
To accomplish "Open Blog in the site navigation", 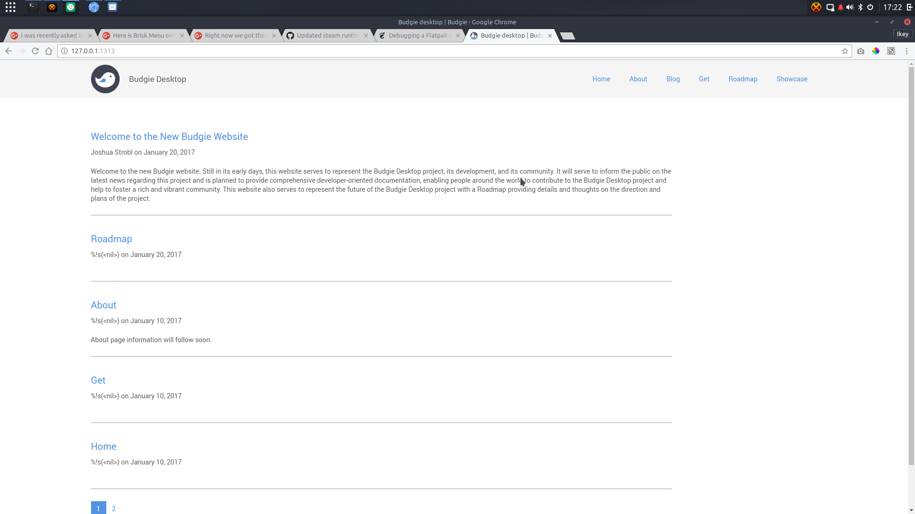I will (x=673, y=79).
